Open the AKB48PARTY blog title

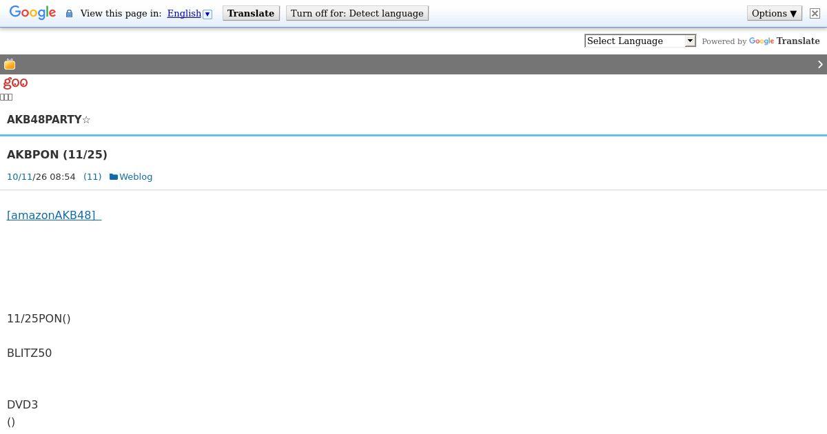(48, 120)
